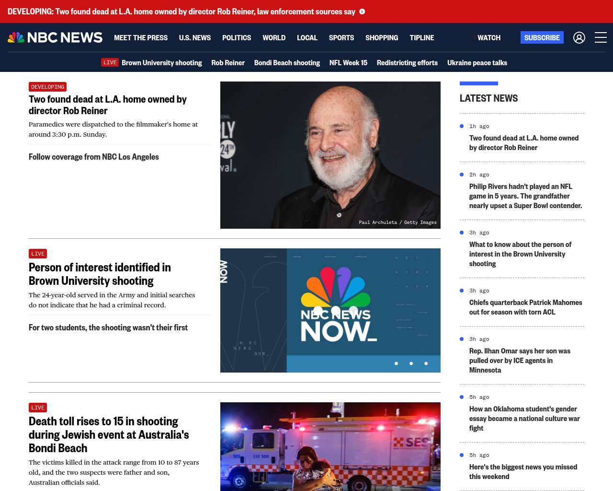The height and width of the screenshot is (491, 613).
Task: Open the Shopping section
Action: pyautogui.click(x=382, y=37)
